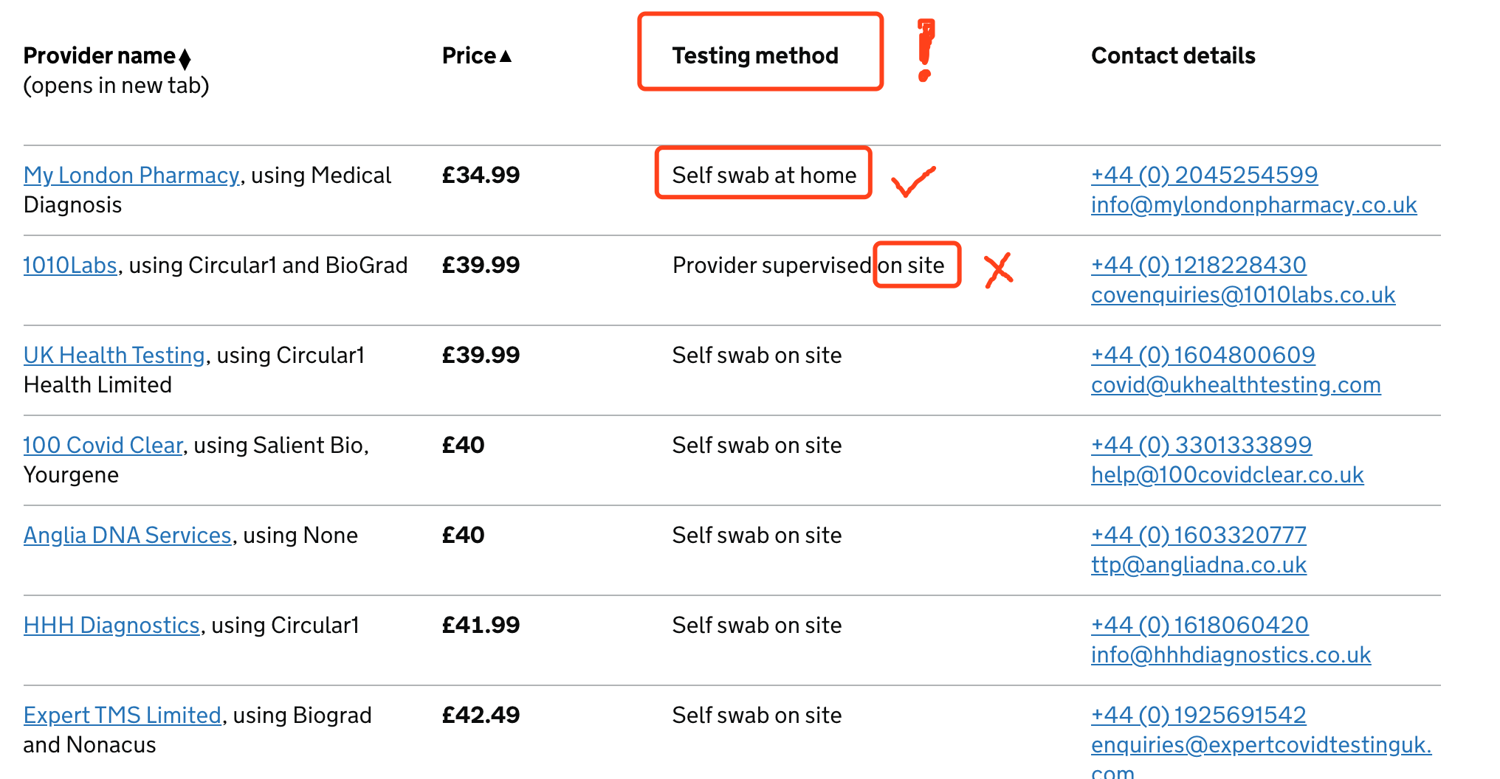Email enquiries@expertcovidtestinguk.com
This screenshot has height=779, width=1500.
point(1261,745)
